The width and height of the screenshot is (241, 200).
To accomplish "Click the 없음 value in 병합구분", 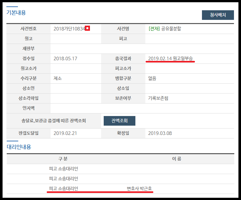I will pyautogui.click(x=152, y=79).
